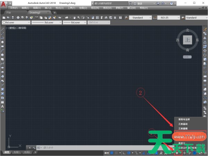Select the Spline draw tool
The height and width of the screenshot is (156, 208).
pos(2,64)
